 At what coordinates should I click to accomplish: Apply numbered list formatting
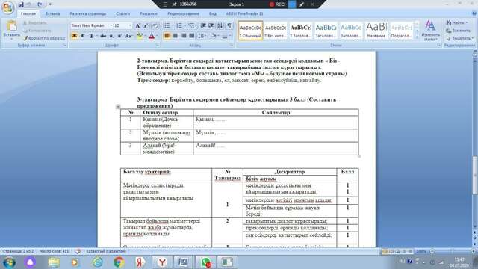pos(179,25)
